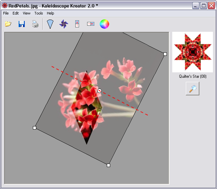The image size is (217, 189).
Task: Click the vertical flip arrow tool icon
Action: (77, 24)
